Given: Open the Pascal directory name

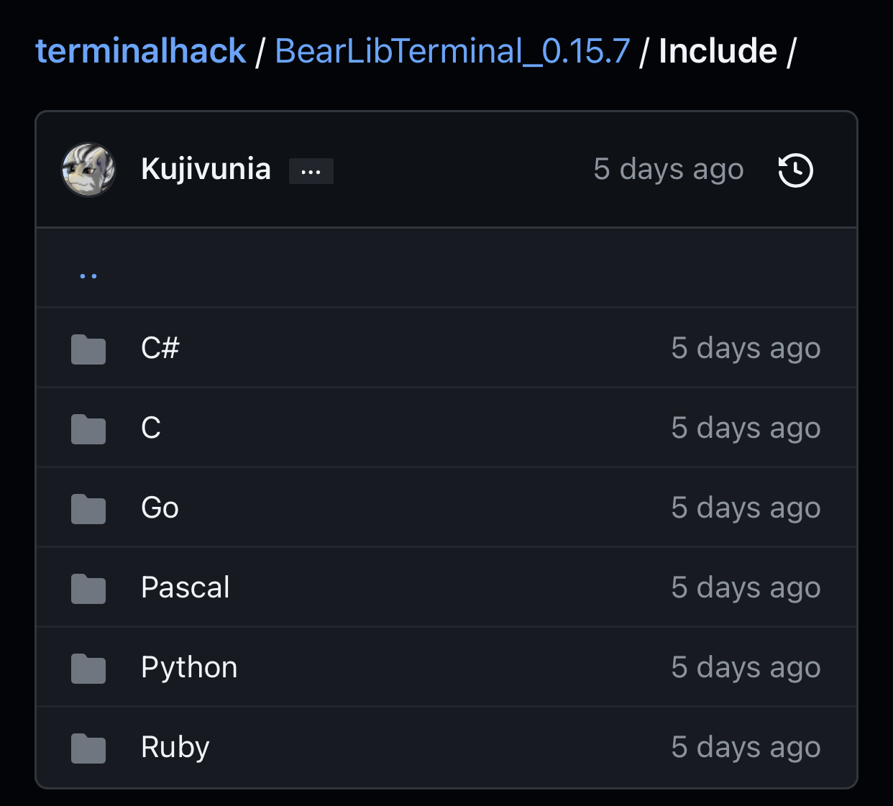Looking at the screenshot, I should click(x=185, y=587).
